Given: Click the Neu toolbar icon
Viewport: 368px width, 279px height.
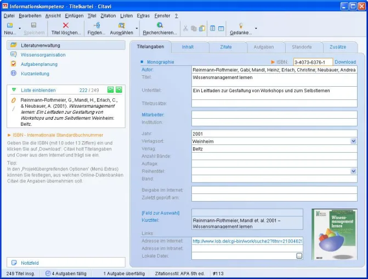Looking at the screenshot, I should click(x=10, y=25).
